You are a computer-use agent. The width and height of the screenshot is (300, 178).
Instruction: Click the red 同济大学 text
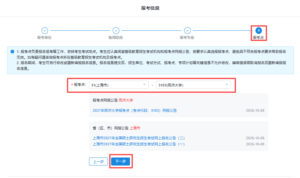(x=126, y=100)
